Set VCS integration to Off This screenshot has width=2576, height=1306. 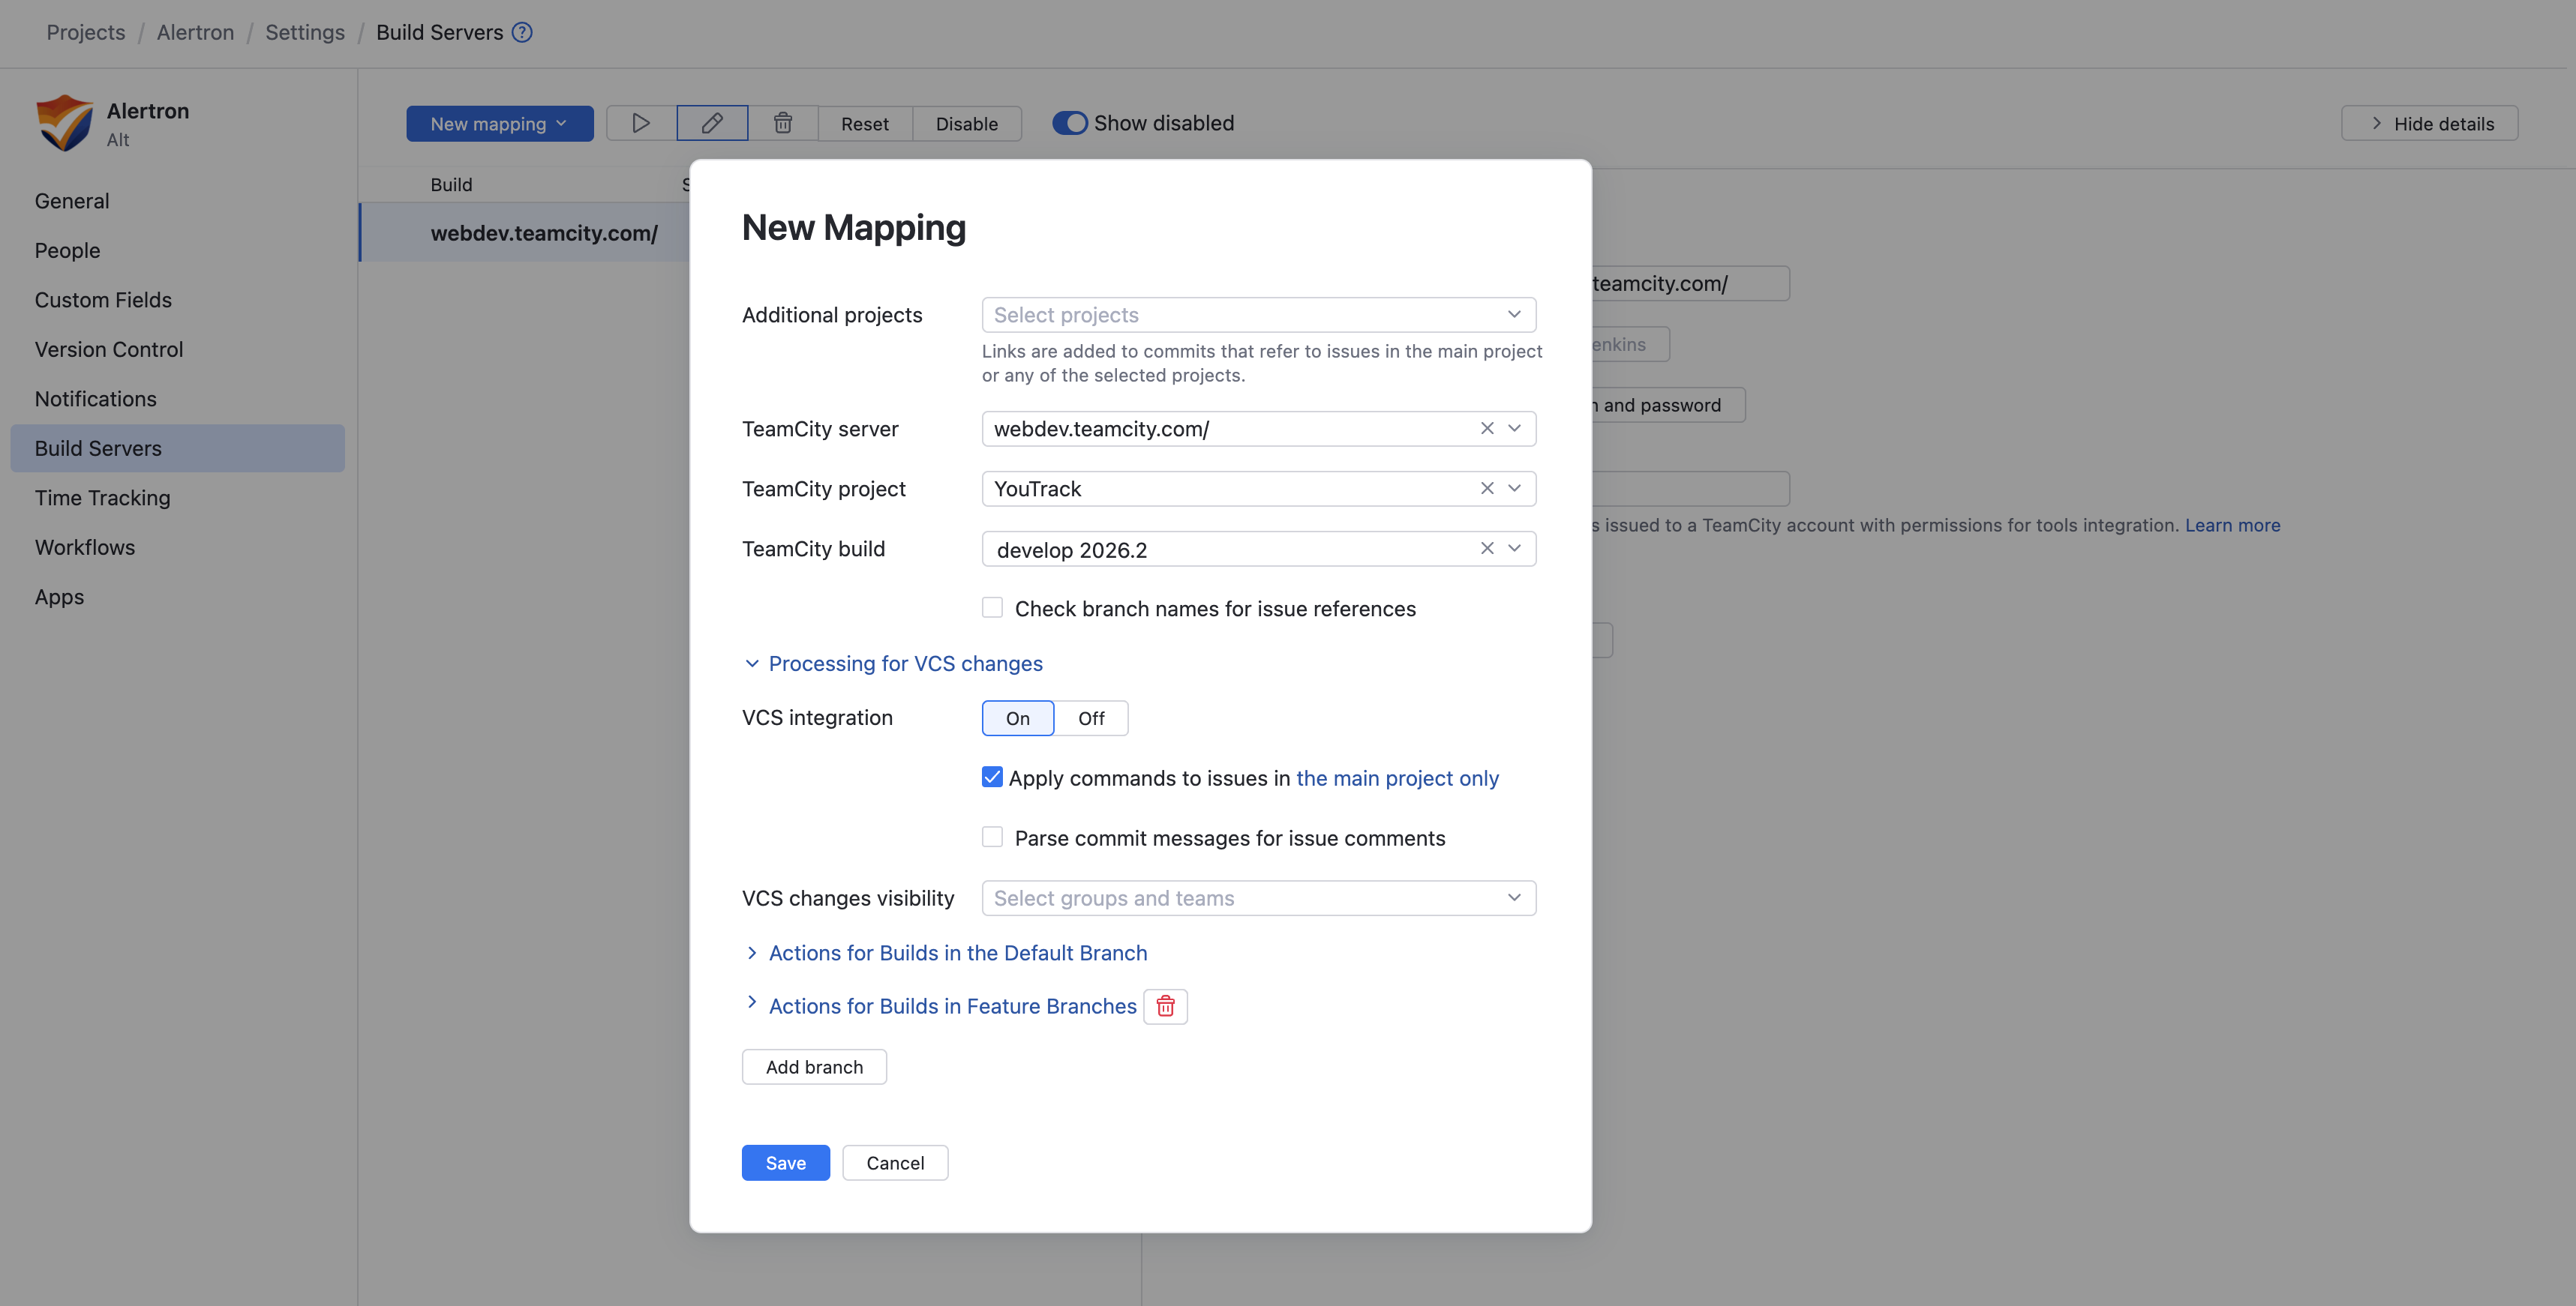1091,718
